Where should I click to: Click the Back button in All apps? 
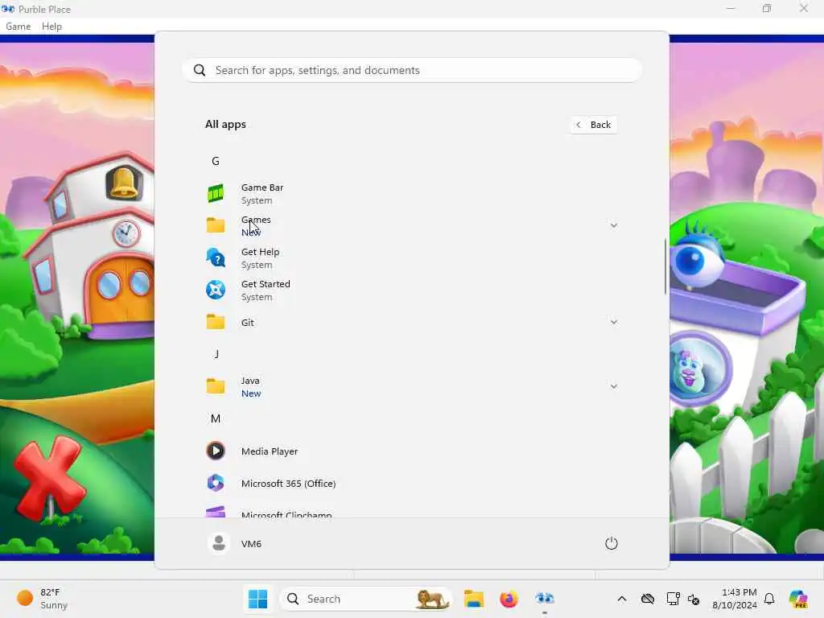coord(594,125)
